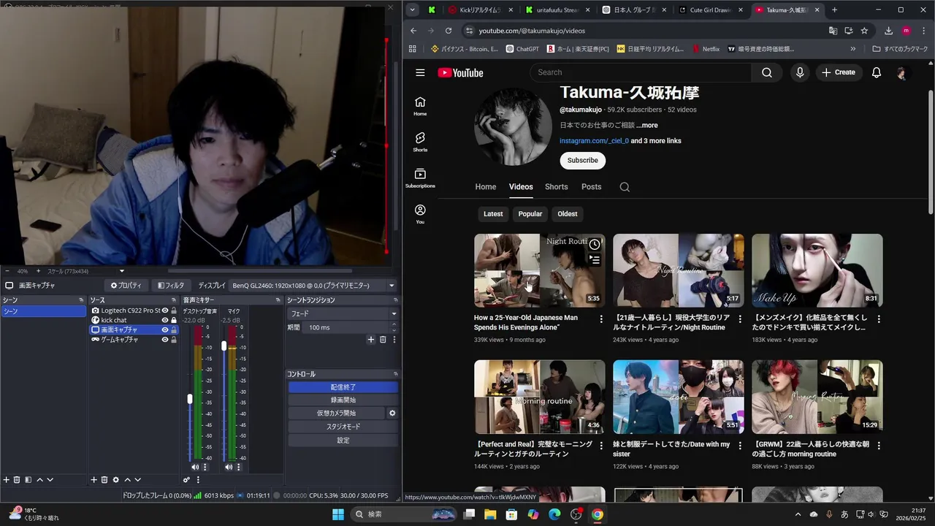Viewport: 935px width, 526px height.
Task: Click 配信終了 to stop streaming
Action: pos(343,387)
